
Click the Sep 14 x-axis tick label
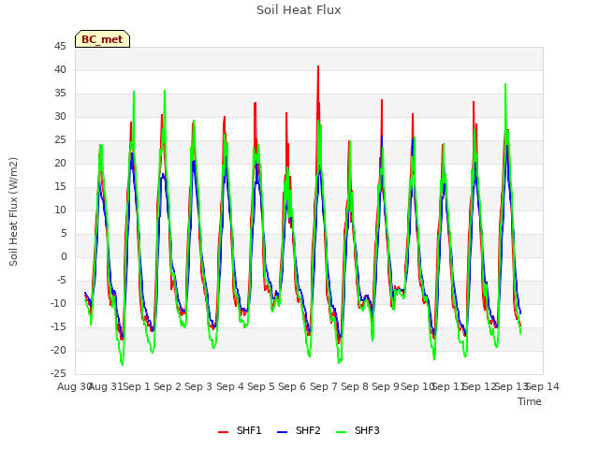(543, 386)
